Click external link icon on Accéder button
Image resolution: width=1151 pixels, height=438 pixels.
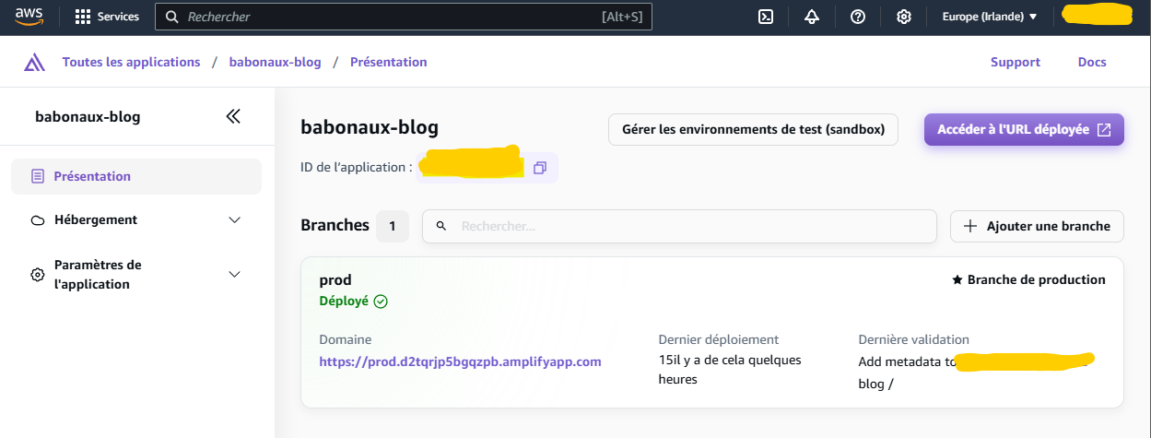click(x=1104, y=130)
